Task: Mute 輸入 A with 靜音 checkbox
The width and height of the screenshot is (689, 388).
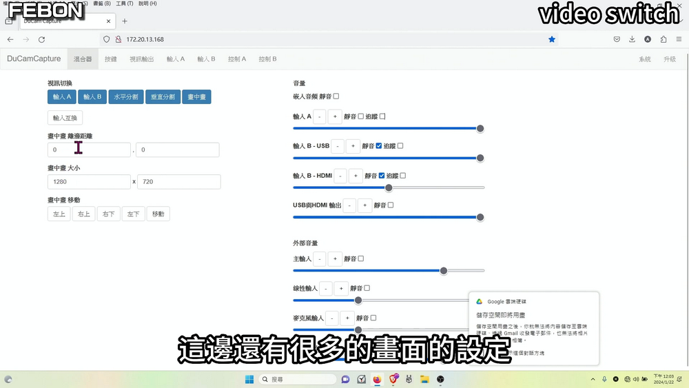Action: (361, 116)
